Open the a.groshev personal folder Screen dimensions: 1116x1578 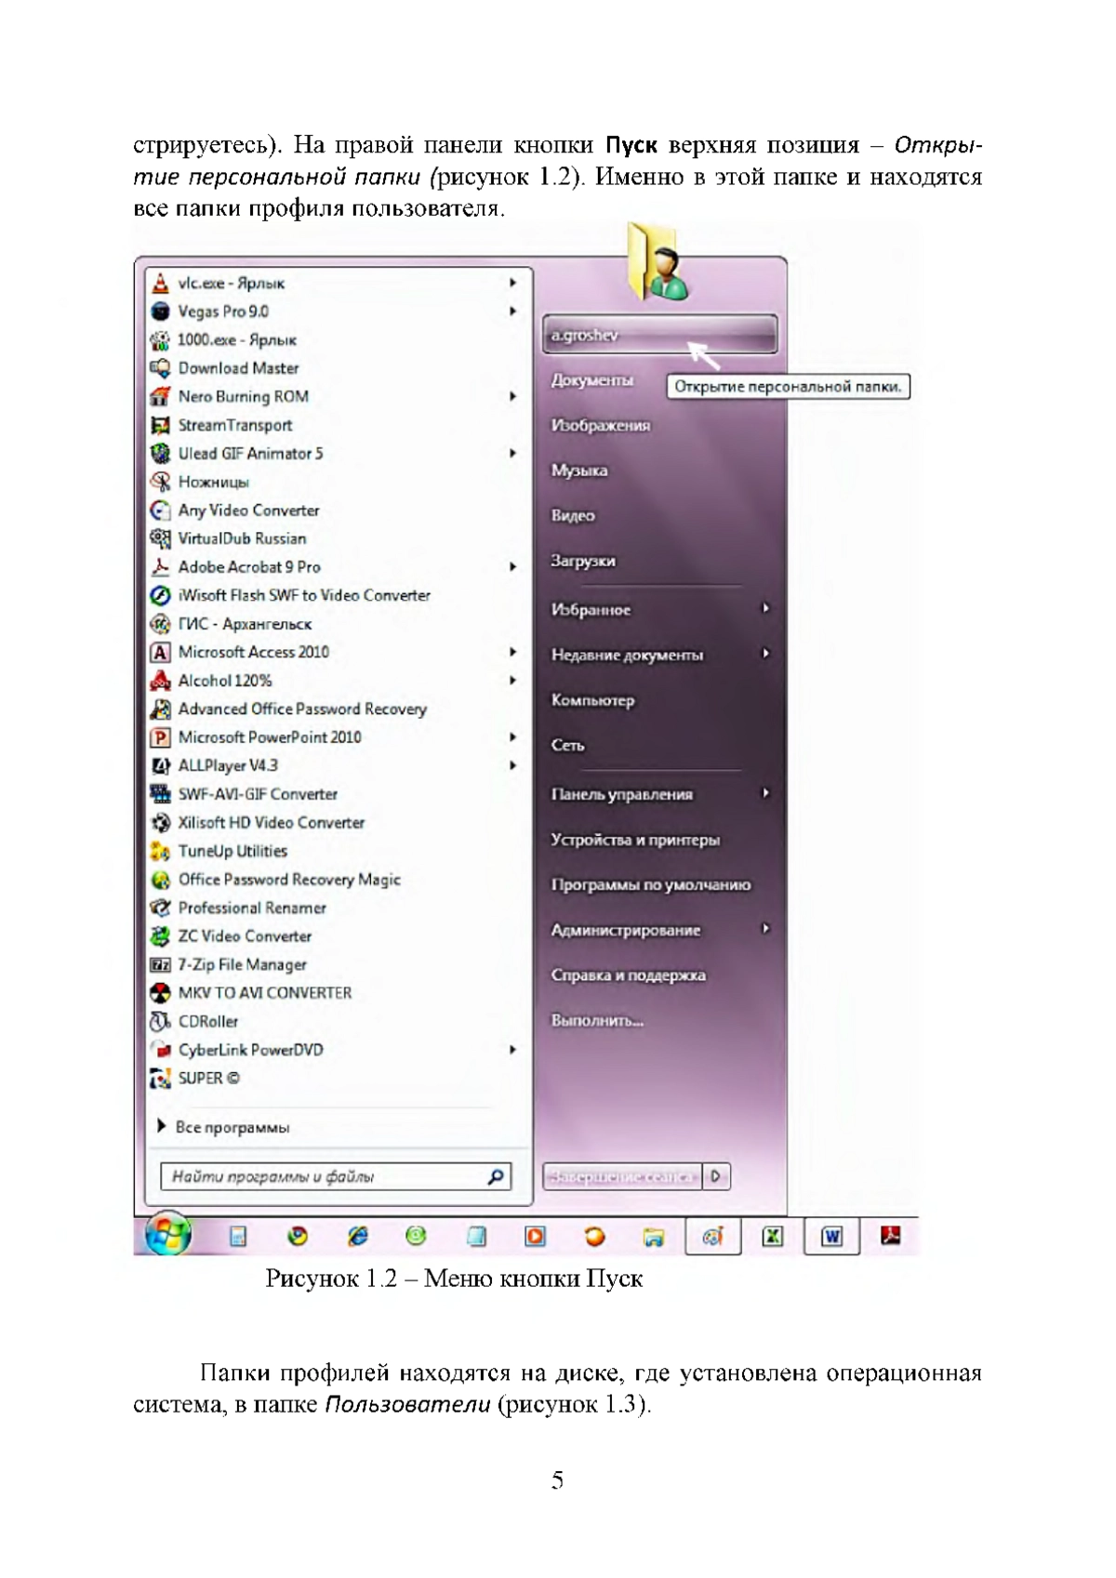[659, 336]
